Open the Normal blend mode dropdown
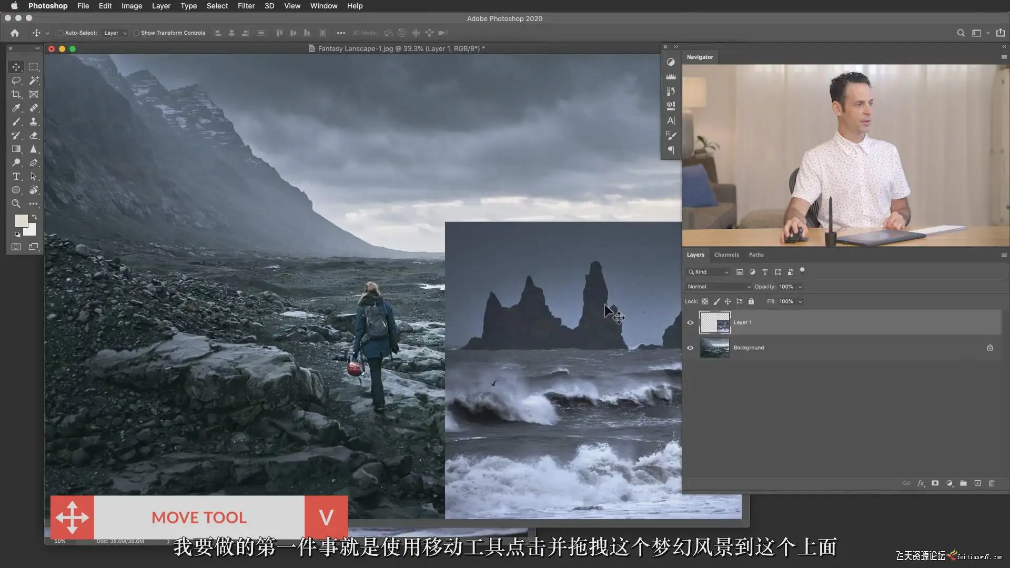The width and height of the screenshot is (1010, 568). click(x=719, y=287)
